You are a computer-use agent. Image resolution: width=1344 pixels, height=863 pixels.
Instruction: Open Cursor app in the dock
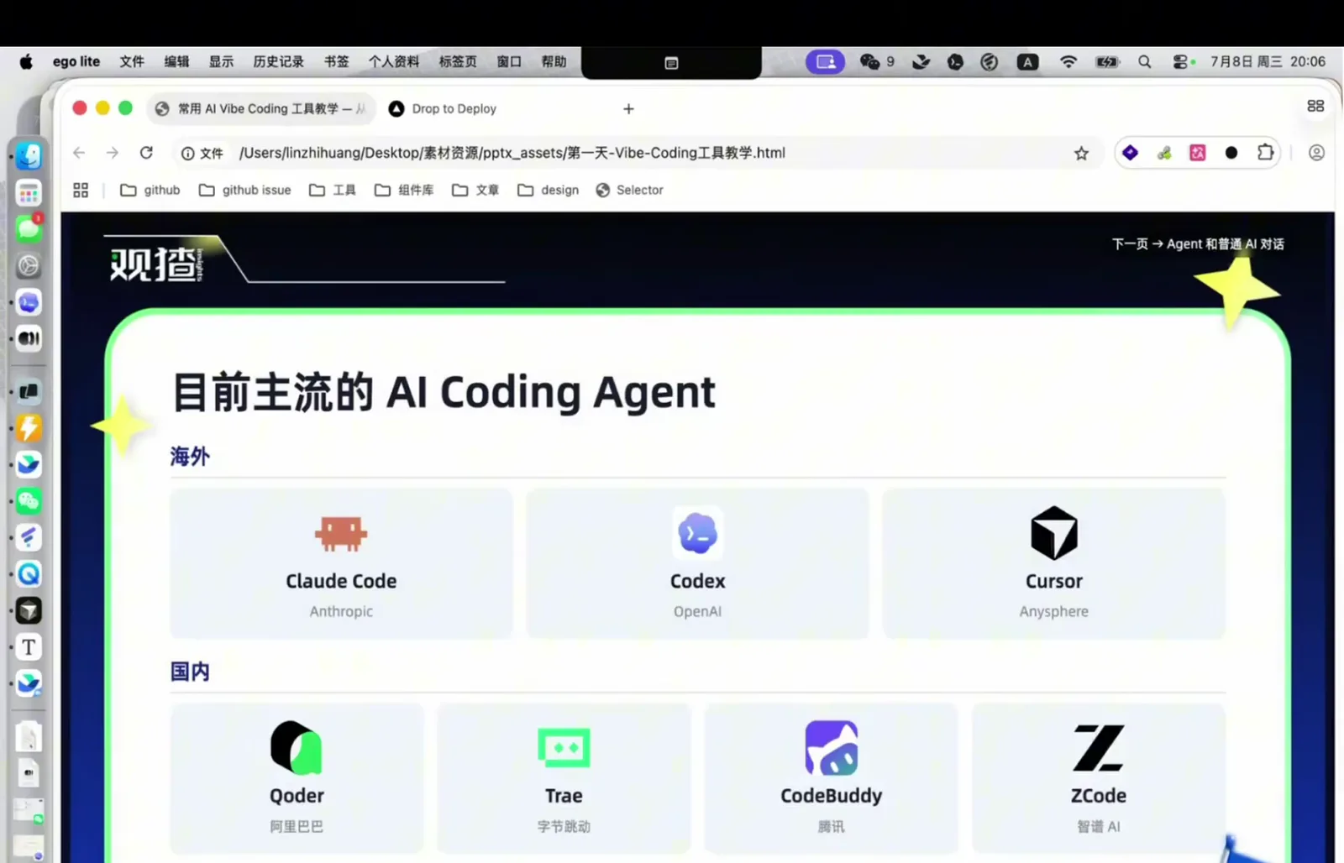pyautogui.click(x=29, y=610)
